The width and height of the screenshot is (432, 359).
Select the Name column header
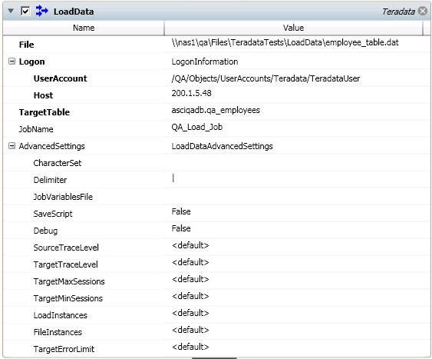tap(84, 28)
